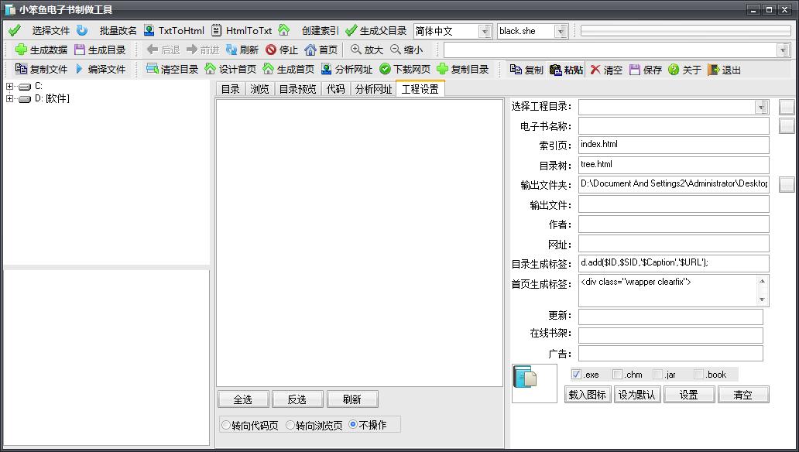Click the 保存 save disk icon
799x452 pixels.
point(635,70)
